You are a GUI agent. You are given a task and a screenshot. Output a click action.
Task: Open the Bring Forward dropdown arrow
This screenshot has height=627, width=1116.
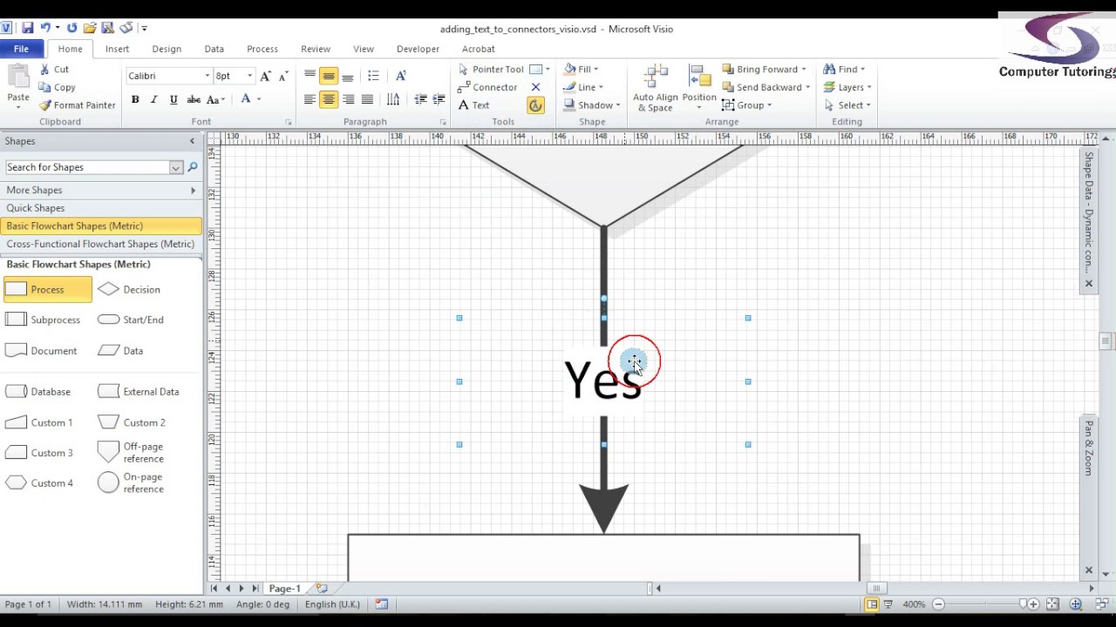coord(803,70)
